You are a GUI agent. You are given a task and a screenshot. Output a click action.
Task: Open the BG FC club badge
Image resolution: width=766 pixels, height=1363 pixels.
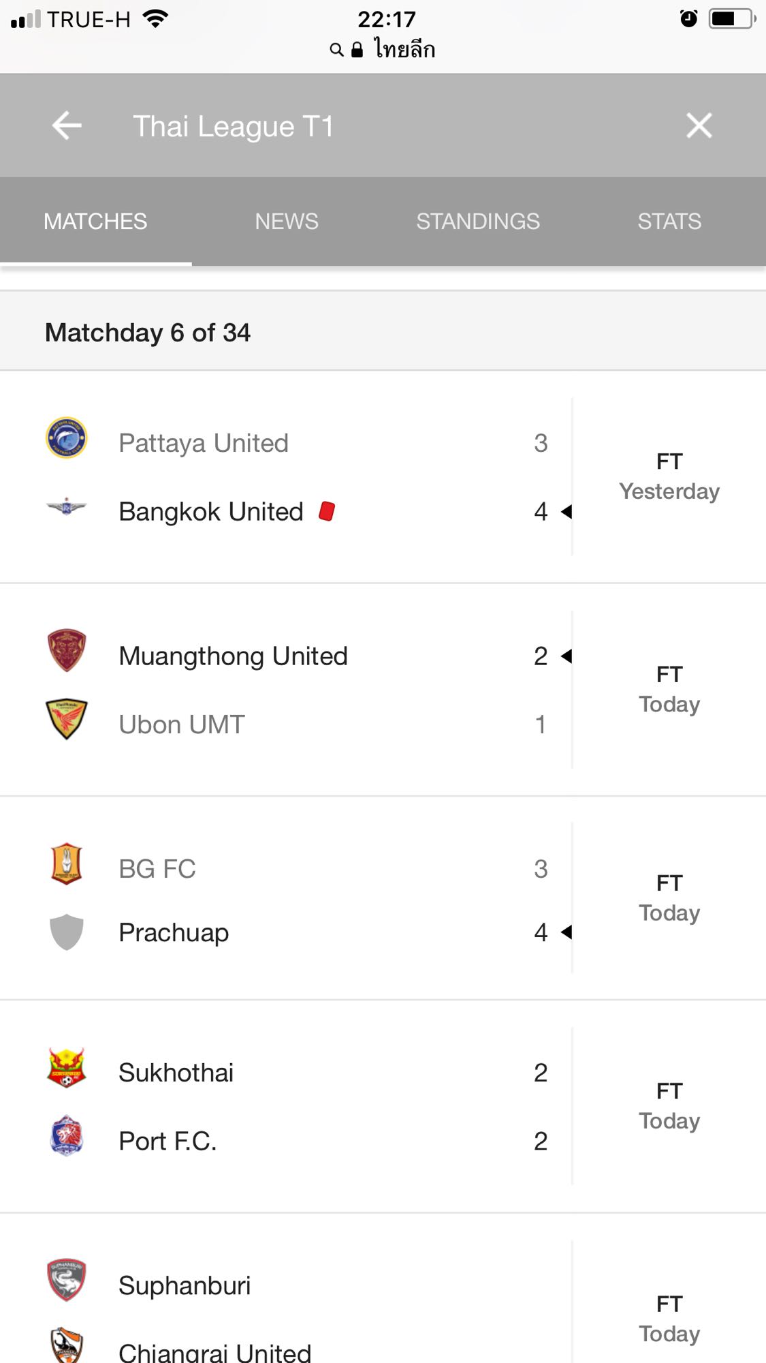(66, 863)
